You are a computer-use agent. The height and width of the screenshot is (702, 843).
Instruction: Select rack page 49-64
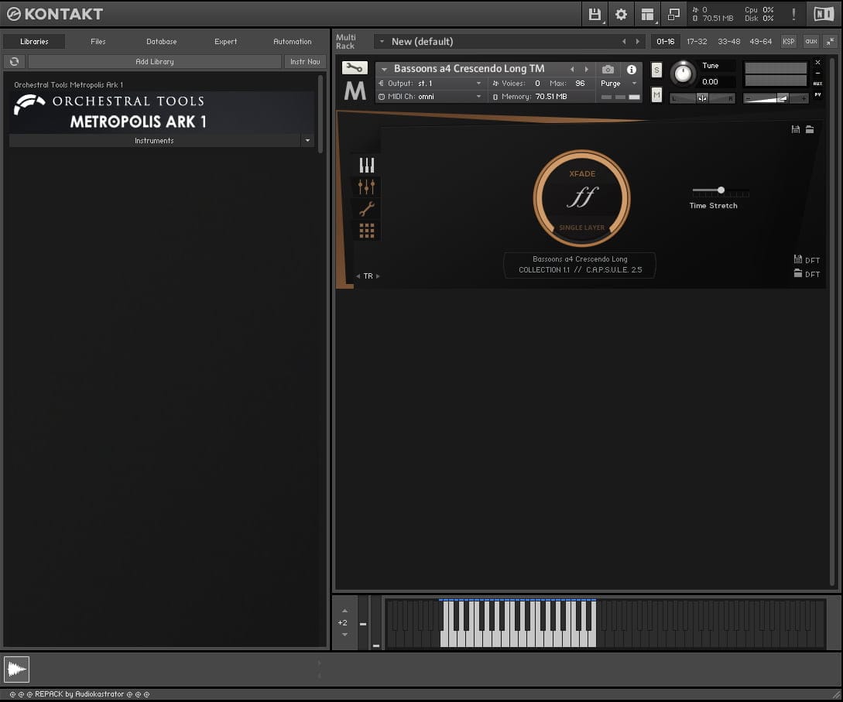[x=760, y=41]
